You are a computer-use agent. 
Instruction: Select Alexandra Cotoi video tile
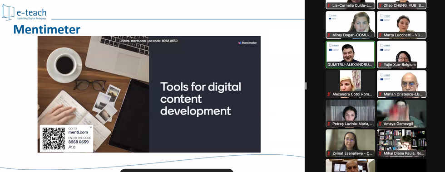(x=351, y=84)
